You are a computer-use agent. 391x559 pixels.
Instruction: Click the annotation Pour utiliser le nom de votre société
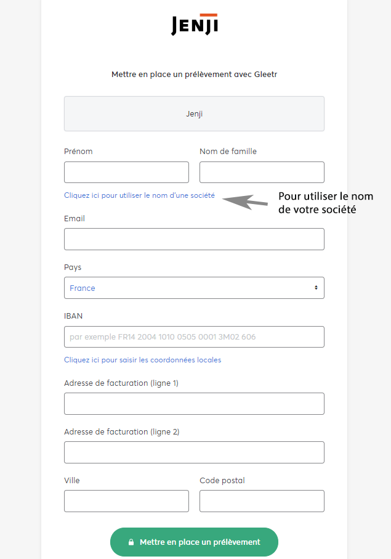(x=326, y=203)
